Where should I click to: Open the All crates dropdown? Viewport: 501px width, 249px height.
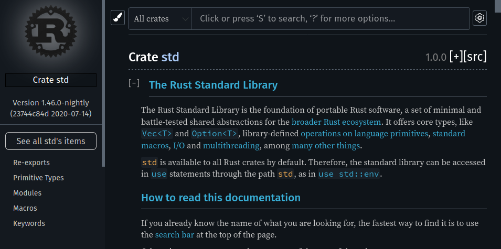160,18
